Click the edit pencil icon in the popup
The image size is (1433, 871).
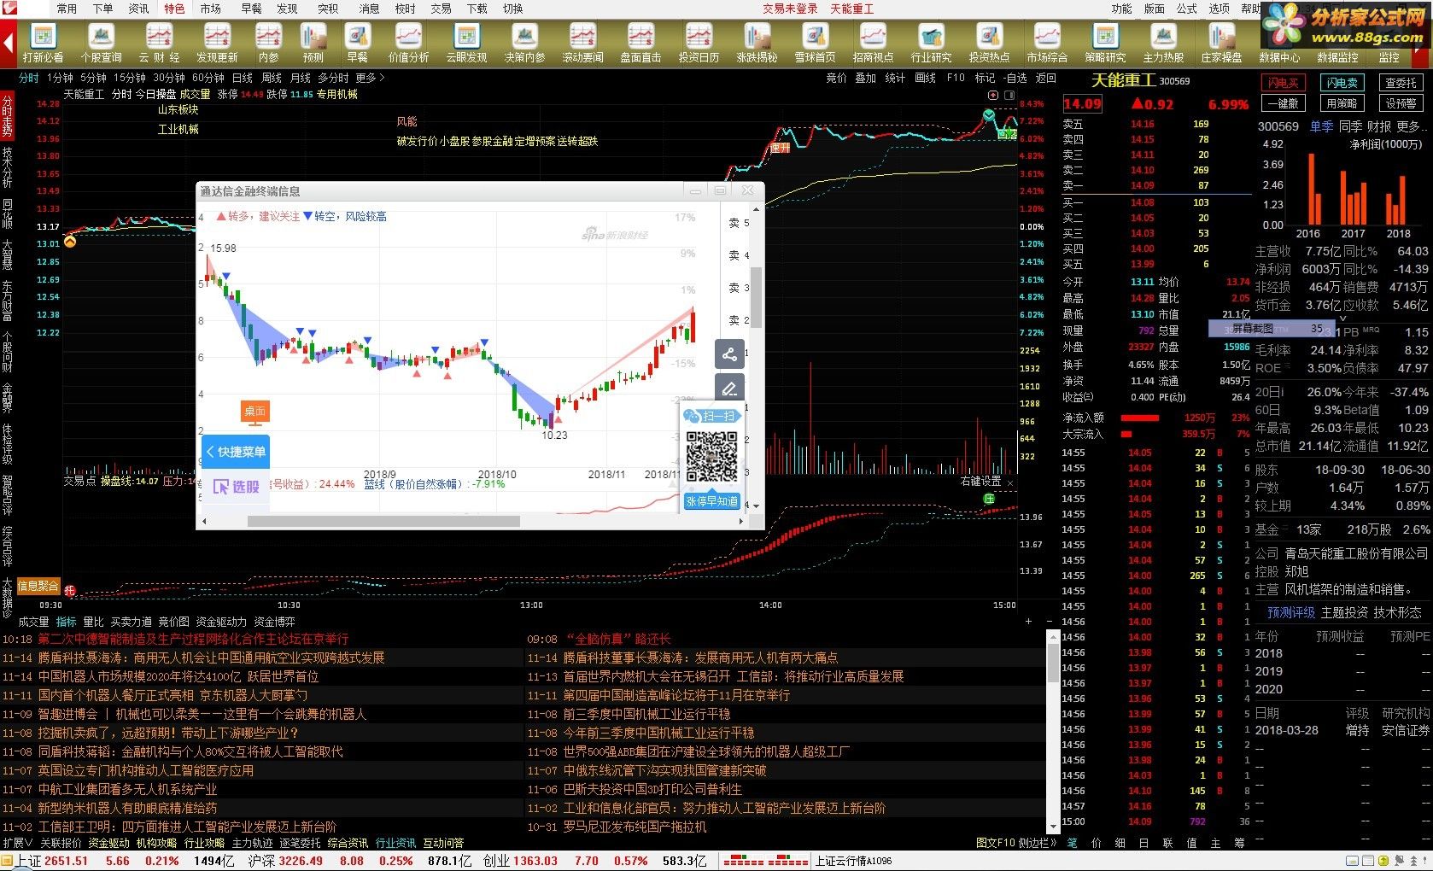[x=729, y=389]
